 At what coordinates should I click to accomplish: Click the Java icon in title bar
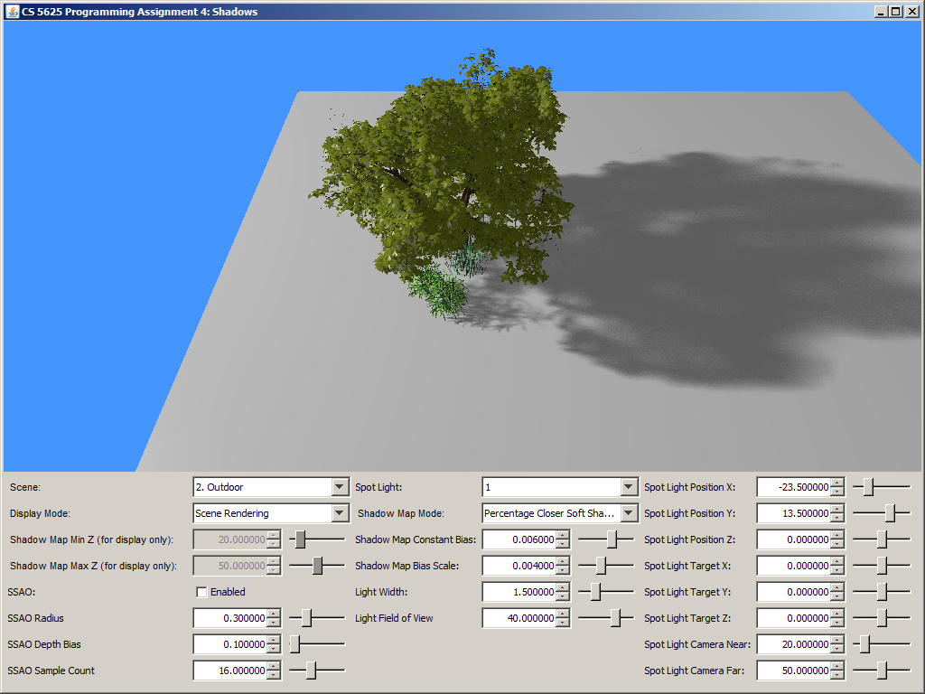(x=13, y=12)
